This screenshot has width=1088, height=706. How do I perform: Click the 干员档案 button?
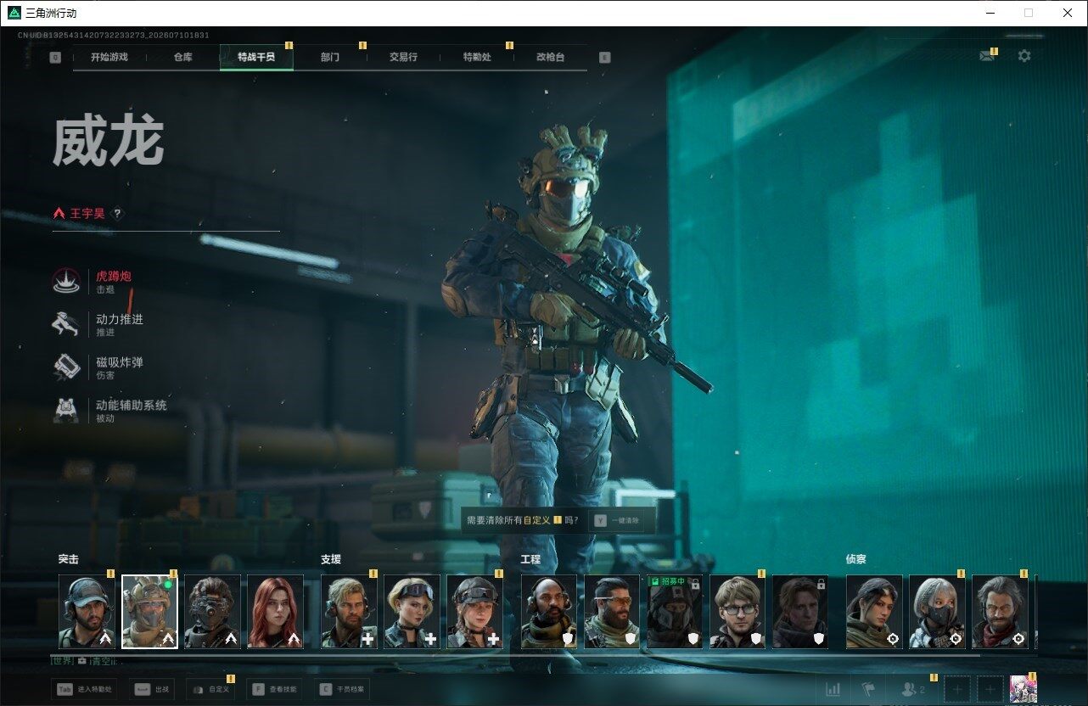pos(343,690)
